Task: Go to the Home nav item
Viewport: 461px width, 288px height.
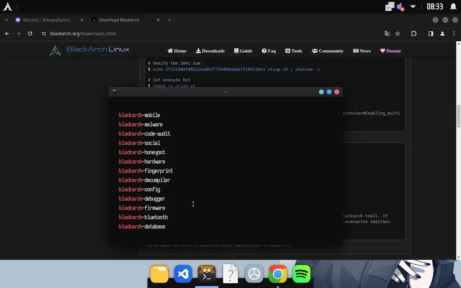Action: point(177,51)
